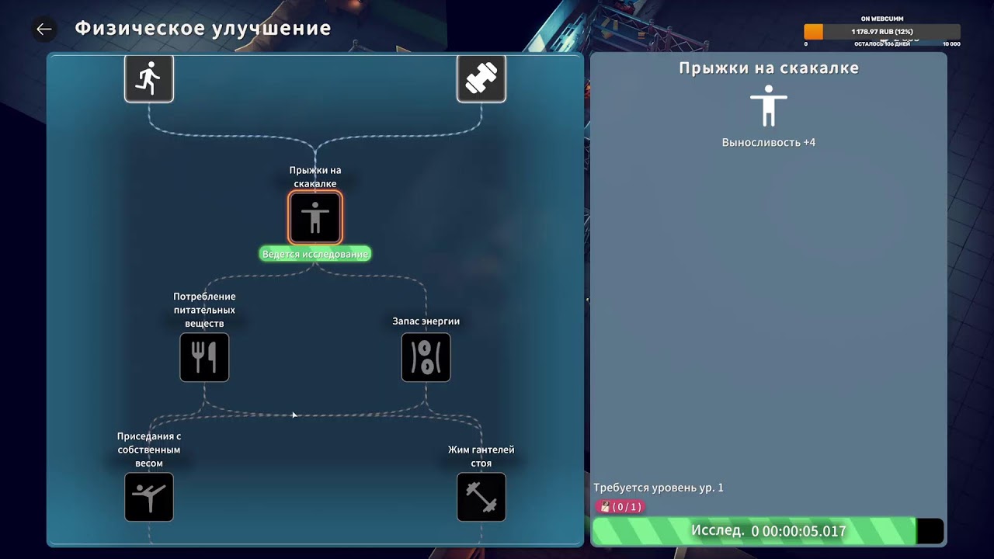Select the dumbbell skill node at top

pos(481,78)
